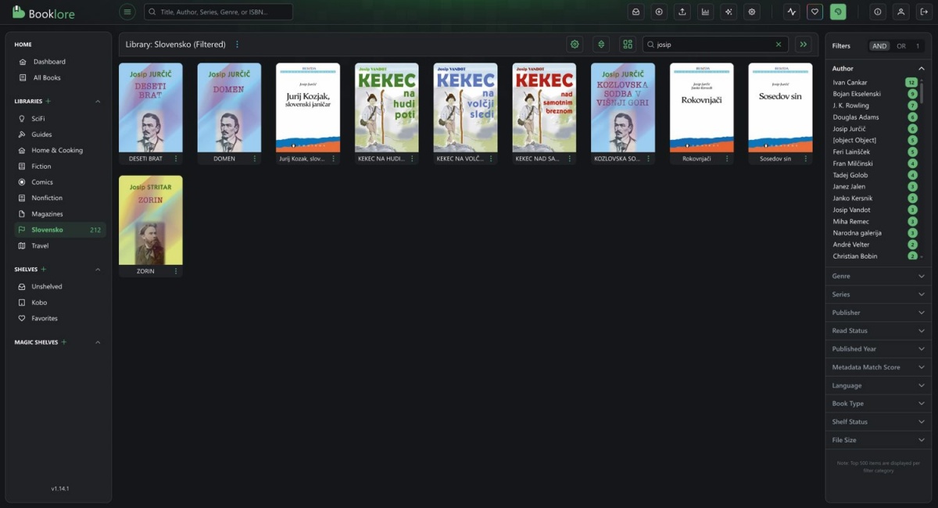Filter by author Josip Vandot
The width and height of the screenshot is (938, 508).
(851, 209)
